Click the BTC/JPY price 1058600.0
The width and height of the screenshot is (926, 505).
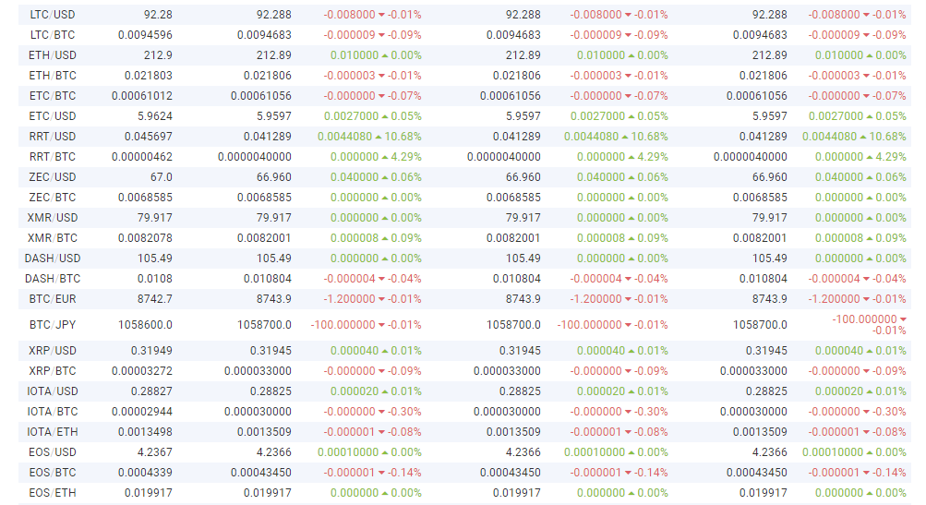tap(145, 325)
